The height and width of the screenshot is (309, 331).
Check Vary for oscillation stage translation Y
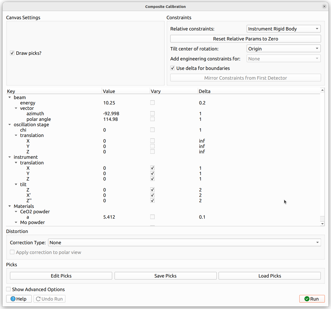[152, 146]
